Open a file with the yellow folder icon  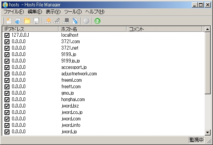(27, 21)
